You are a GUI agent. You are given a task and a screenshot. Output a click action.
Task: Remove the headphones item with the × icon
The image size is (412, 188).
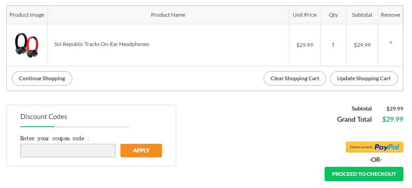390,42
